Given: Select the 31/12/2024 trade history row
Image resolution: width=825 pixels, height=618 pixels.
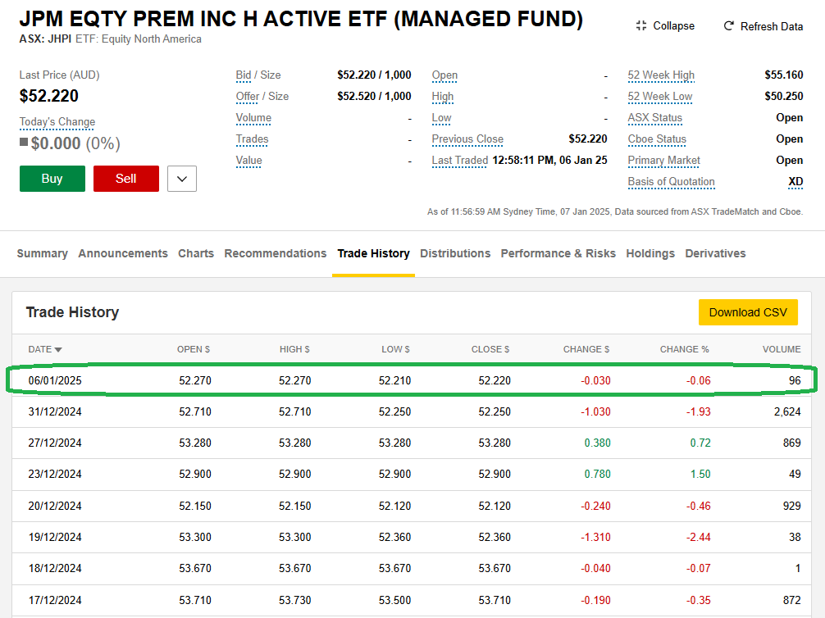Looking at the screenshot, I should pyautogui.click(x=412, y=411).
